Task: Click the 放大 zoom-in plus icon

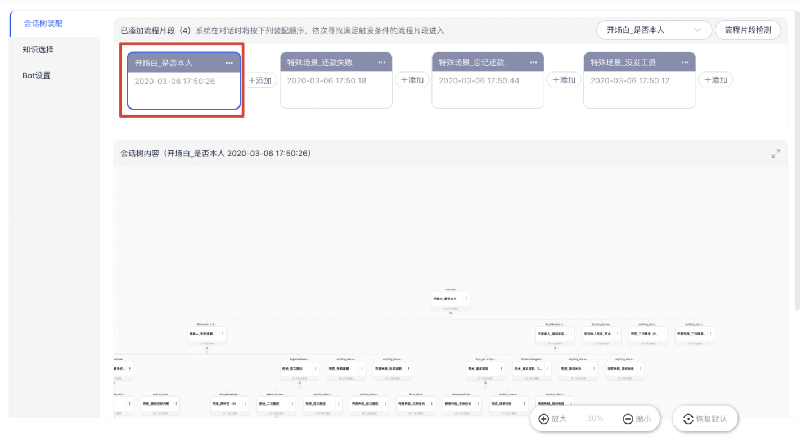Action: pyautogui.click(x=543, y=419)
